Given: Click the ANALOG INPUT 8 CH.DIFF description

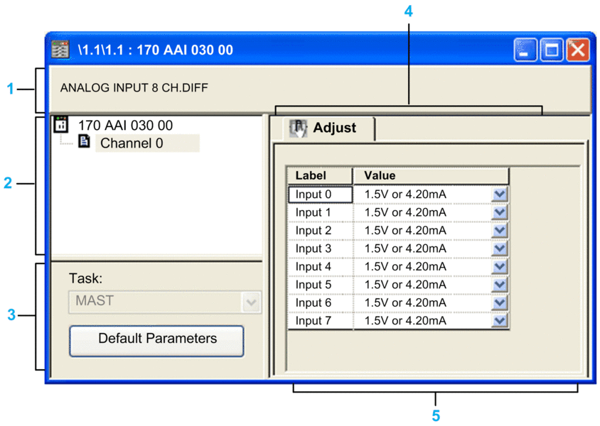Looking at the screenshot, I should click(134, 88).
